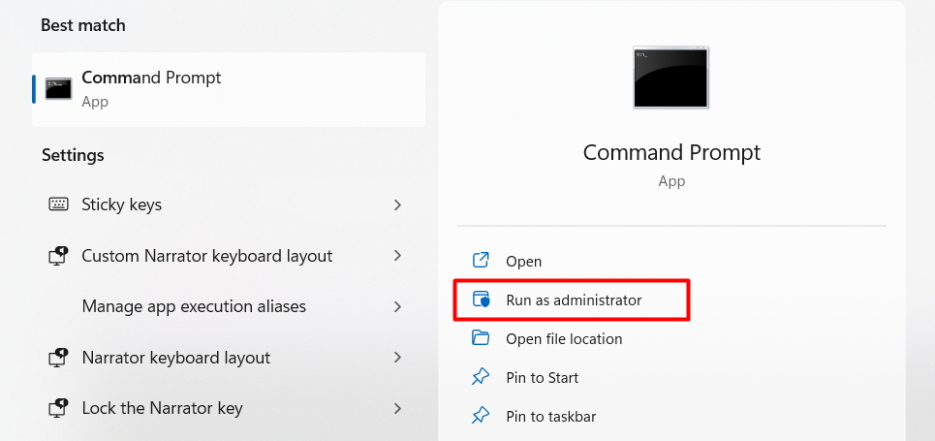This screenshot has width=935, height=441.
Task: Click the Pin to Start pin icon
Action: pos(481,377)
